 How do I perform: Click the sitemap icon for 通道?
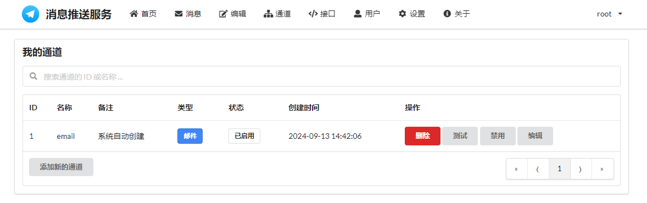[x=268, y=14]
